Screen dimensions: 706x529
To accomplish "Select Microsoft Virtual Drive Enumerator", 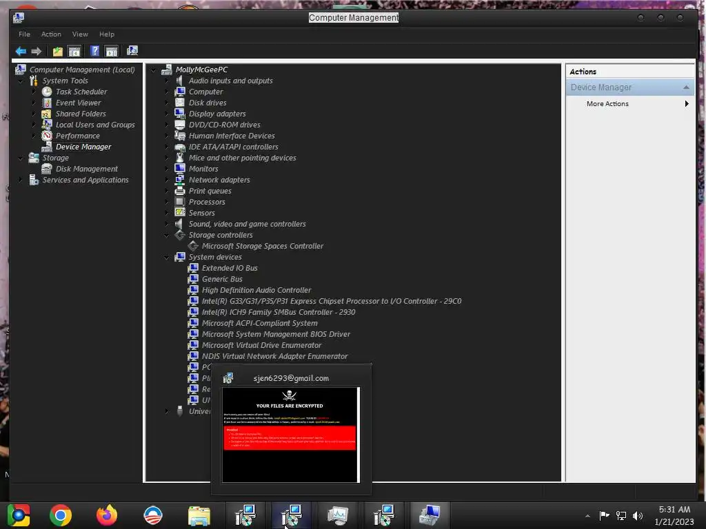I will (261, 345).
